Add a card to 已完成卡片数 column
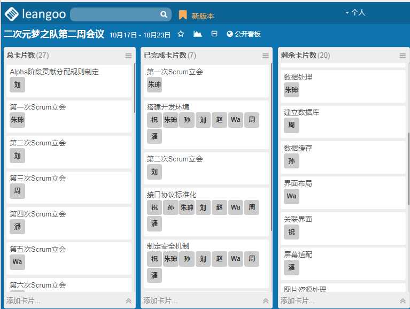410x309 pixels. 160,300
